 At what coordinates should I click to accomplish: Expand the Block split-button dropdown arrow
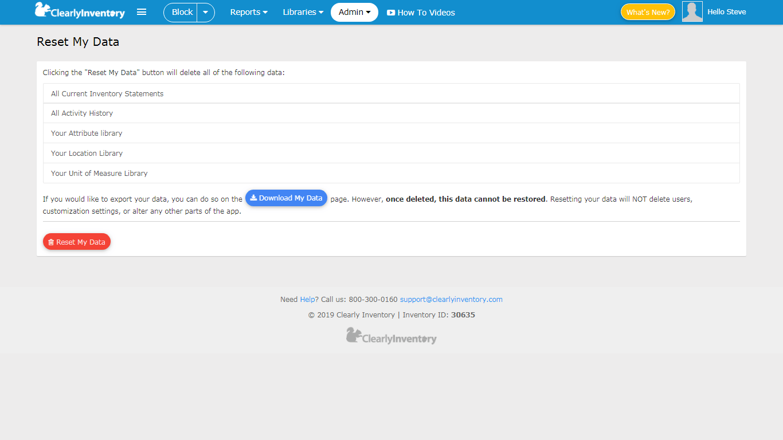click(x=206, y=13)
